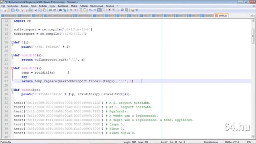Click the Run macro multiple times icon
Image resolution: width=256 pixels, height=144 pixels.
122,10
